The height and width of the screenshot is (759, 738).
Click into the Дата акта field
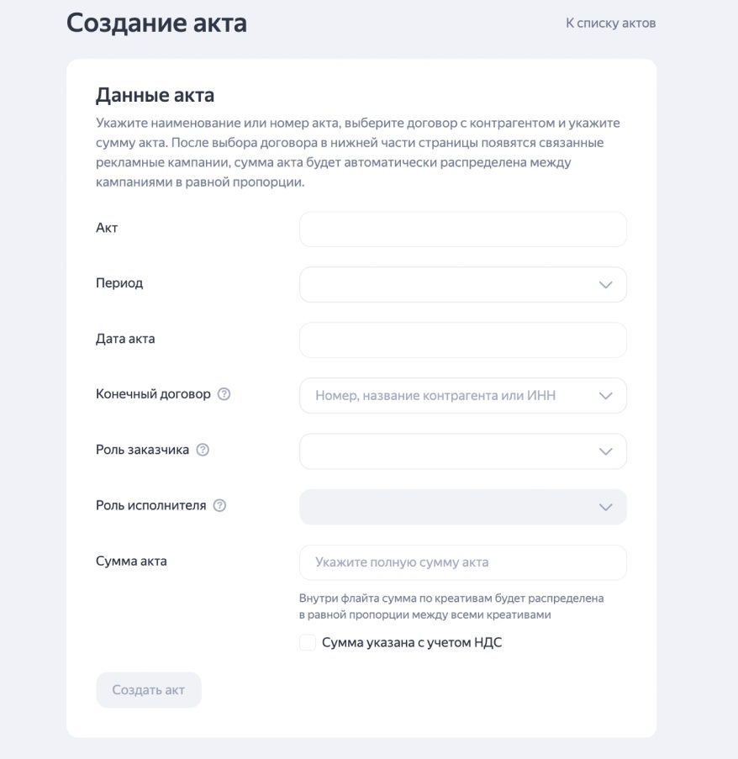(x=462, y=340)
